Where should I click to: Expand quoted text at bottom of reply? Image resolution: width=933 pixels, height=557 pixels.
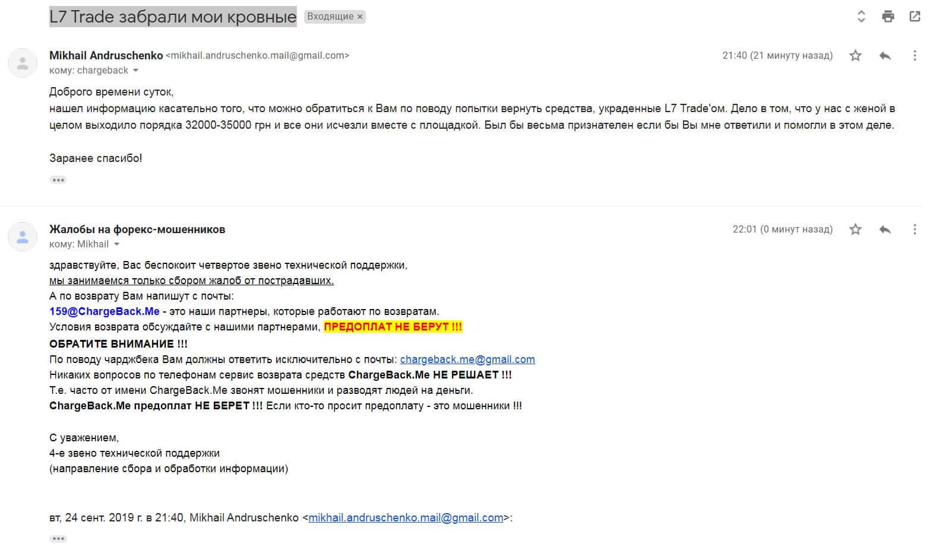click(x=58, y=539)
